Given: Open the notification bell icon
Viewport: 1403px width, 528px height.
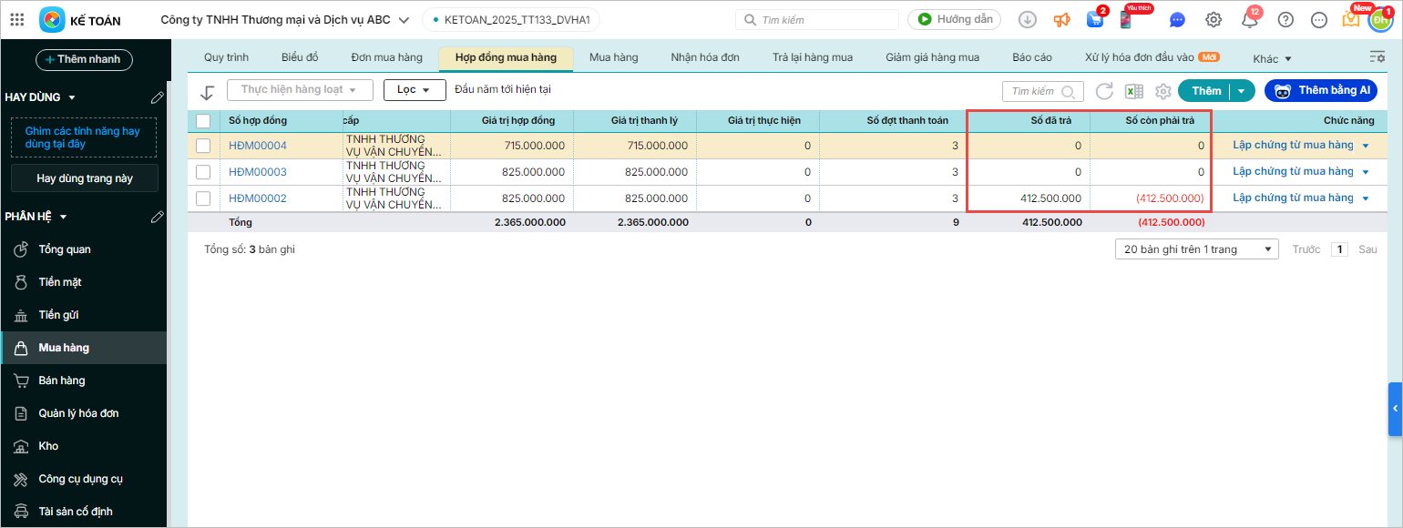Looking at the screenshot, I should pos(1250,20).
